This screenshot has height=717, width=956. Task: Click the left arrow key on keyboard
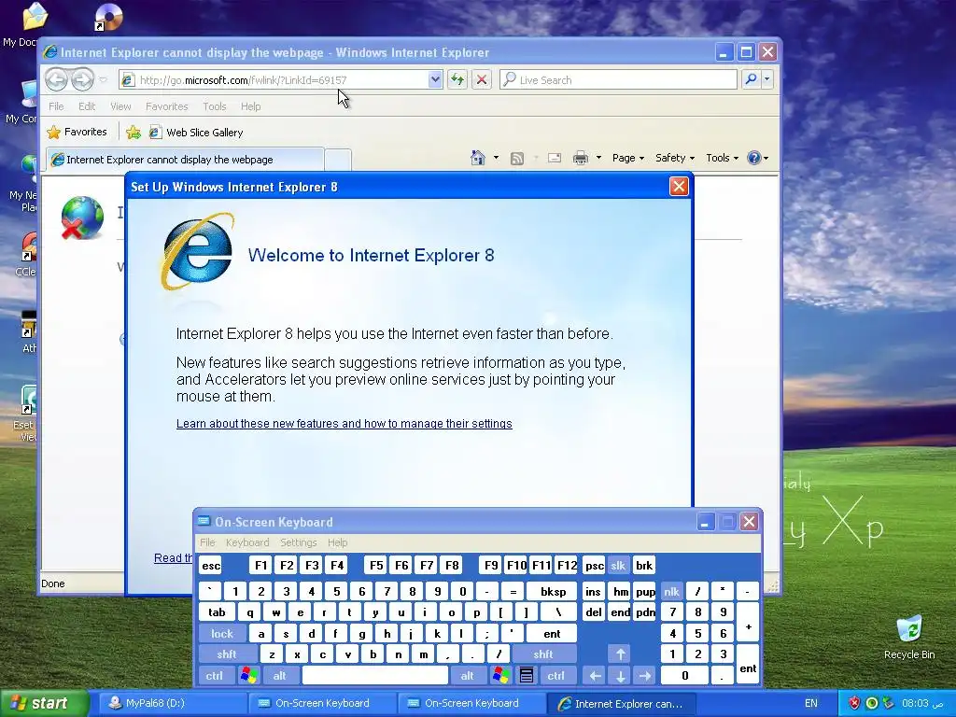pyautogui.click(x=595, y=676)
